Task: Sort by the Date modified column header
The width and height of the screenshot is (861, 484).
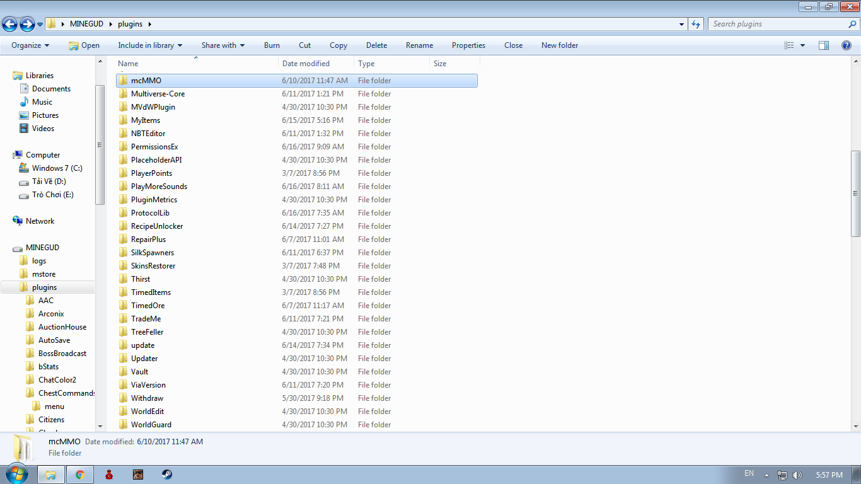Action: pyautogui.click(x=316, y=64)
